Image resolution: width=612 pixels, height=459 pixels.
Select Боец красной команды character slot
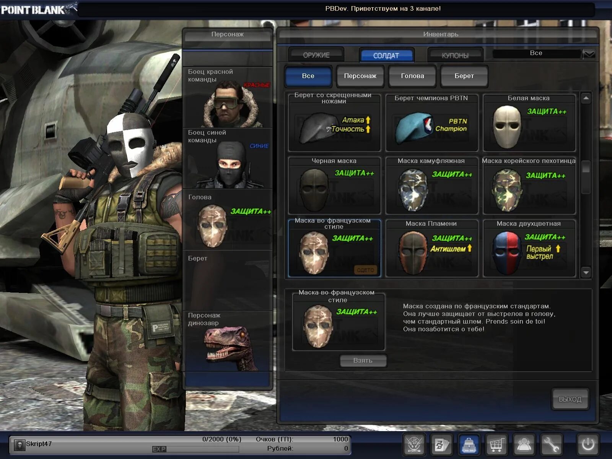pos(228,98)
